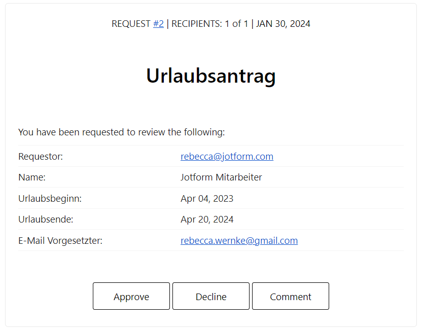Click the review request intro sentence

coord(121,132)
